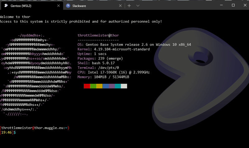249x148 pixels.
Task: Click the Terminal: /dev/pts/0 line
Action: (98, 68)
